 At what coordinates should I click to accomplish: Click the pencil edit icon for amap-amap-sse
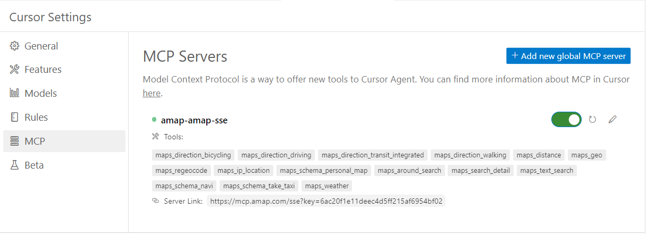pyautogui.click(x=613, y=120)
